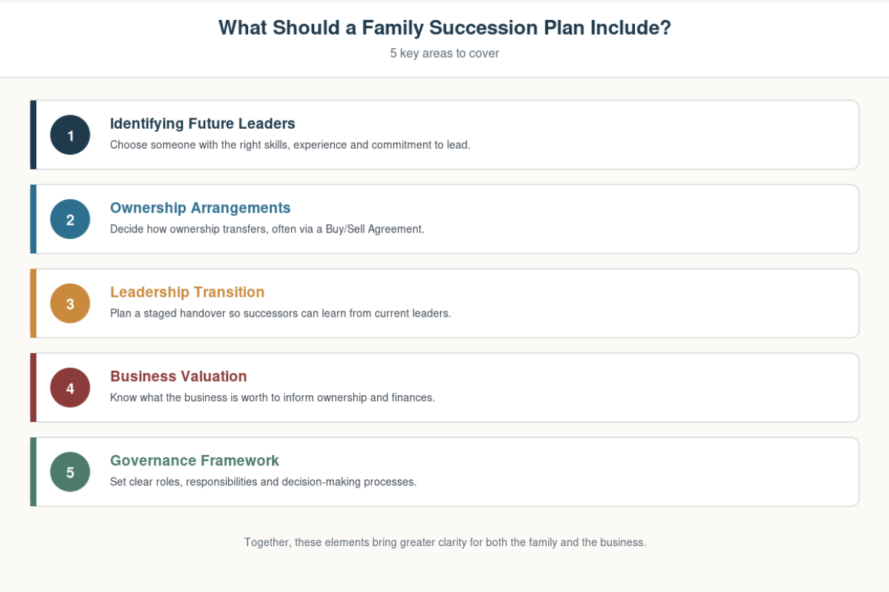Select the Leadership Transition heading
The width and height of the screenshot is (889, 592).
187,292
